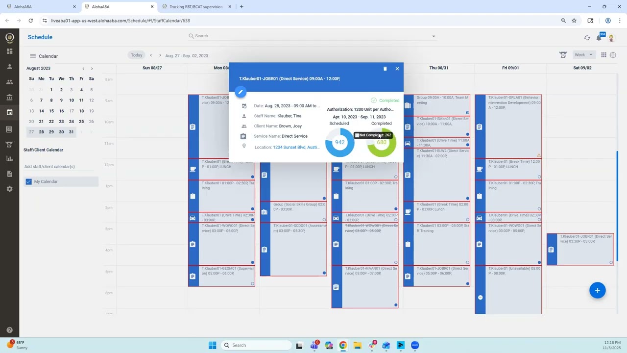
Task: Expand the search bar dropdown arrow
Action: click(434, 36)
